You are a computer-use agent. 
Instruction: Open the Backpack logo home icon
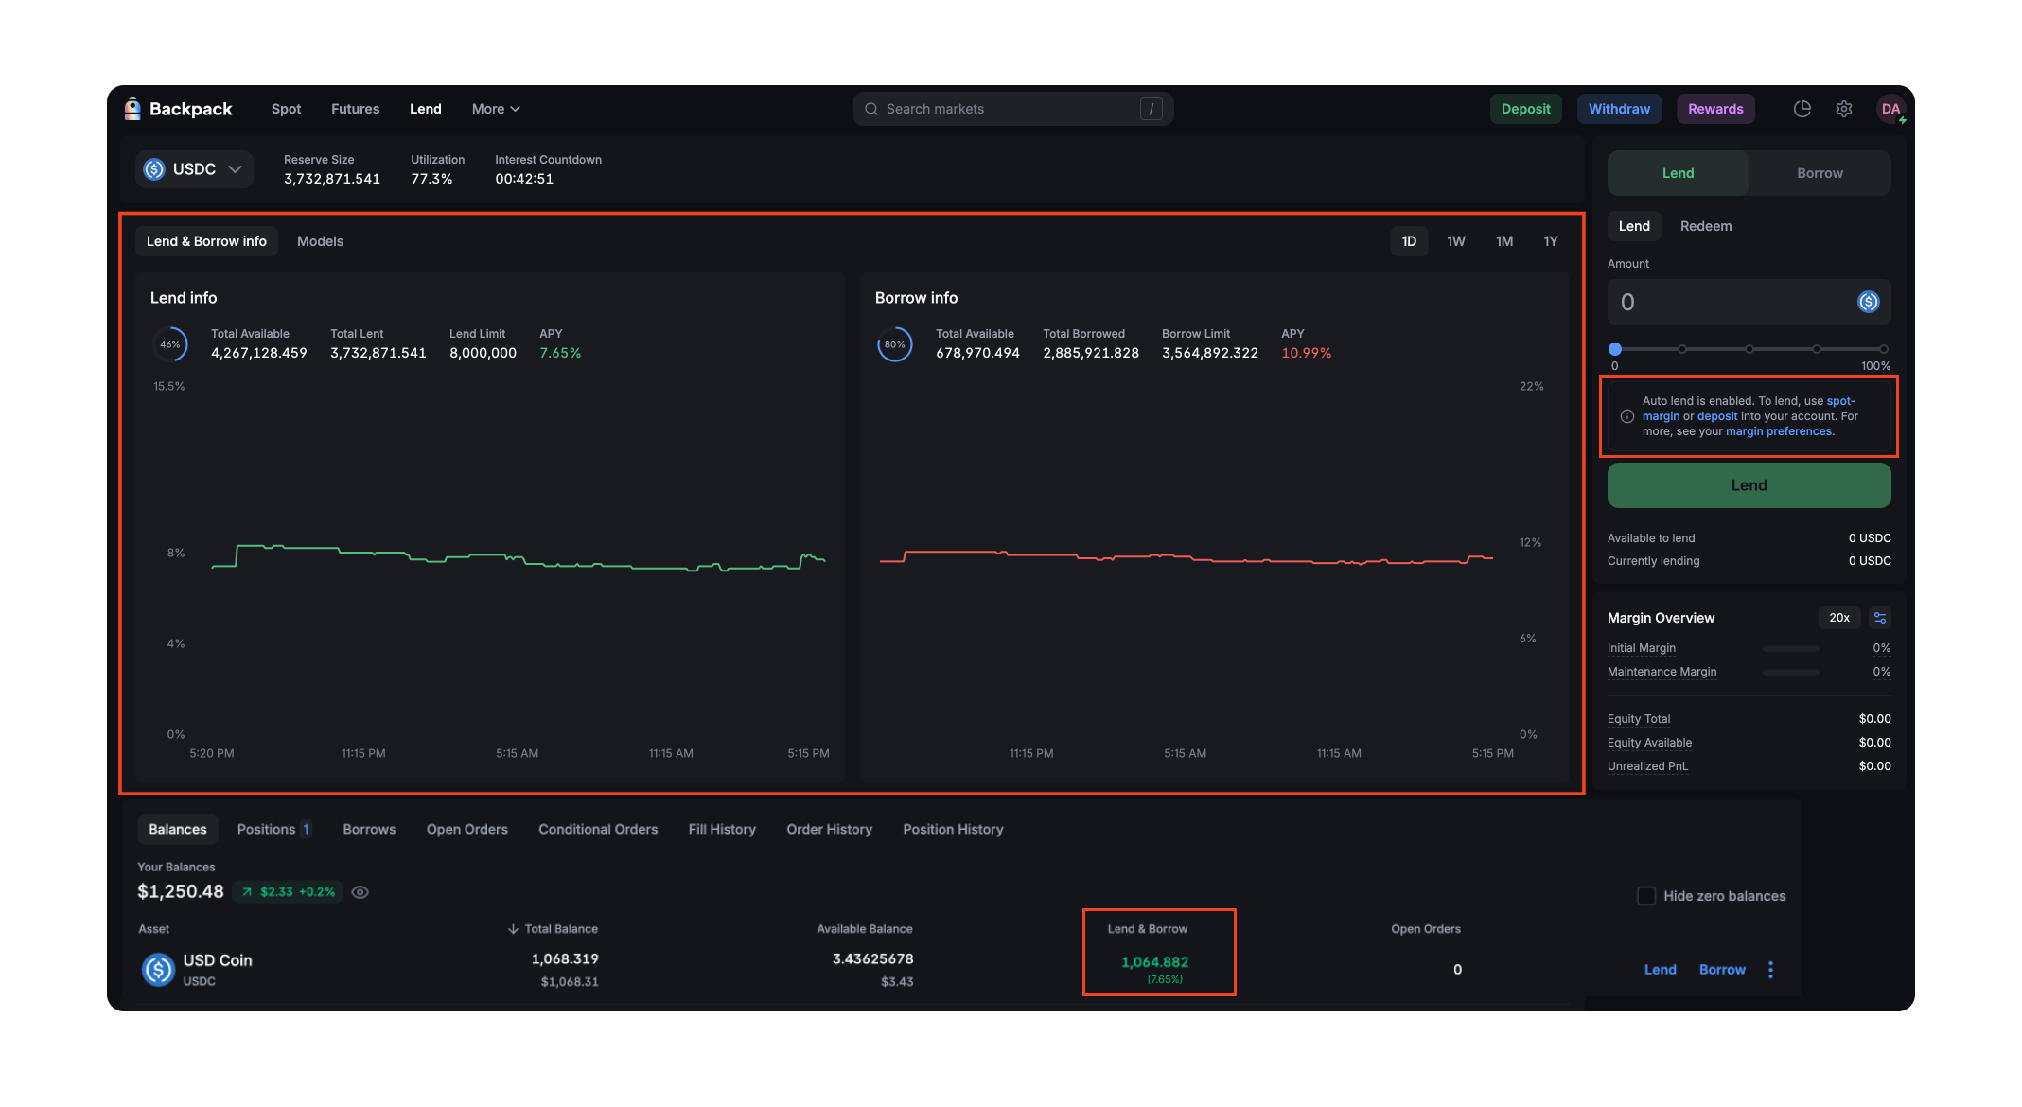[133, 108]
